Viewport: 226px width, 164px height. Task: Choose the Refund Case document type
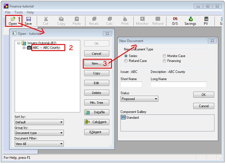(126, 61)
